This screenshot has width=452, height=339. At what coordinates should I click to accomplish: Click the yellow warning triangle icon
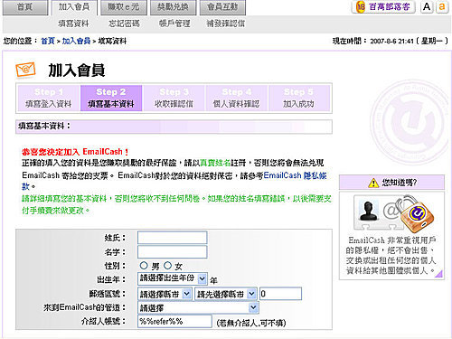(373, 183)
